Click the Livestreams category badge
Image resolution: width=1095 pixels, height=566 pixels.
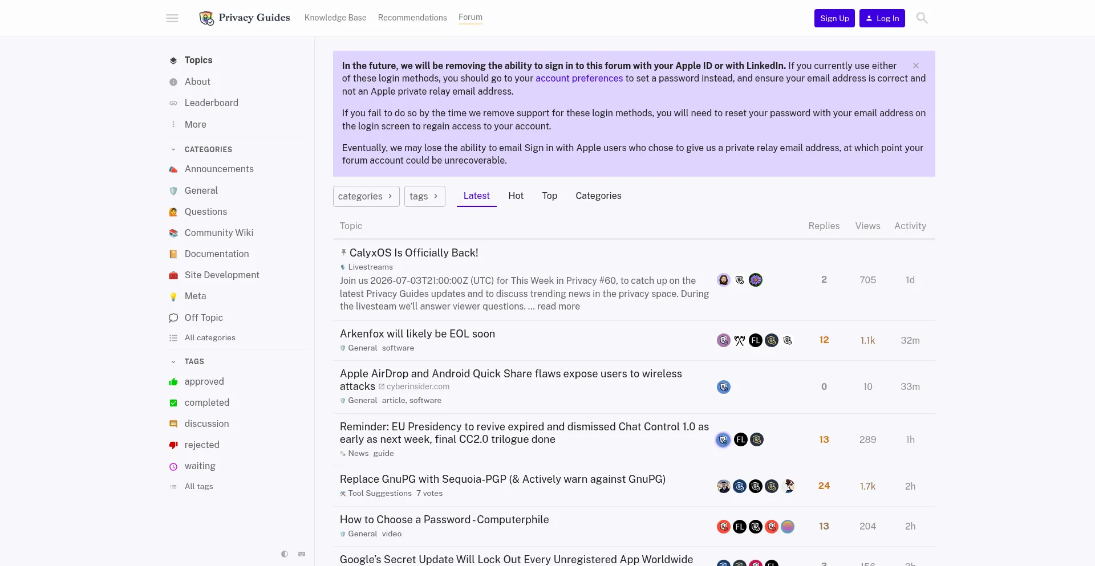point(367,267)
